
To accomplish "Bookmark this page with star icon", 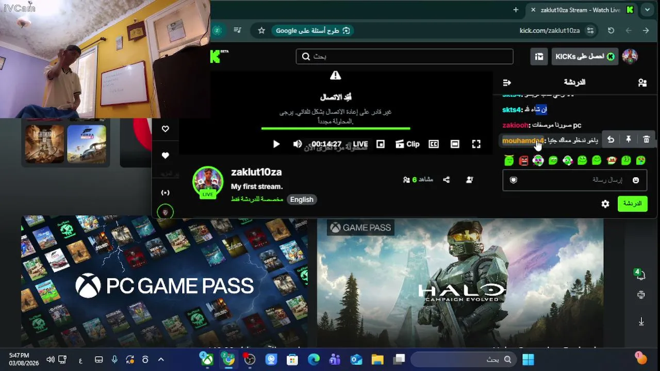I will tap(261, 30).
